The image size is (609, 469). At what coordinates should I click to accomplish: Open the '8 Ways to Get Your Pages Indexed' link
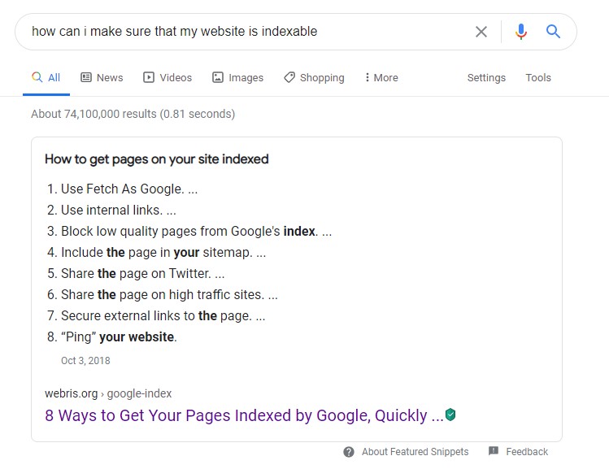point(244,415)
